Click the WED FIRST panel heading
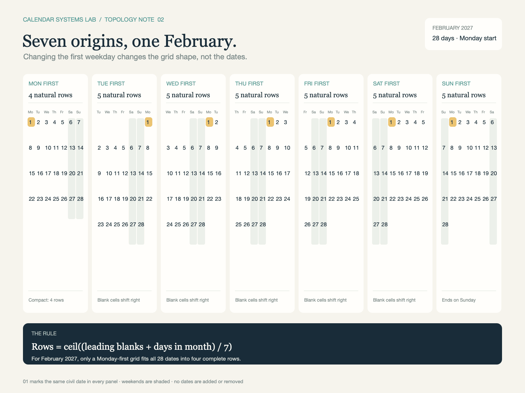Viewport: 525px width, 393px height. 180,84
